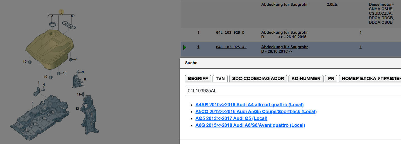Focus the search field containing 04L103925AL

(x=293, y=91)
